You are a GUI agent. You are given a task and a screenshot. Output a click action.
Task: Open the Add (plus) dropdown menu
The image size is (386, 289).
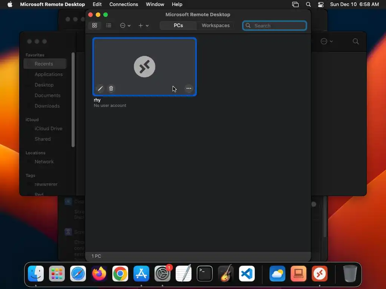[144, 26]
